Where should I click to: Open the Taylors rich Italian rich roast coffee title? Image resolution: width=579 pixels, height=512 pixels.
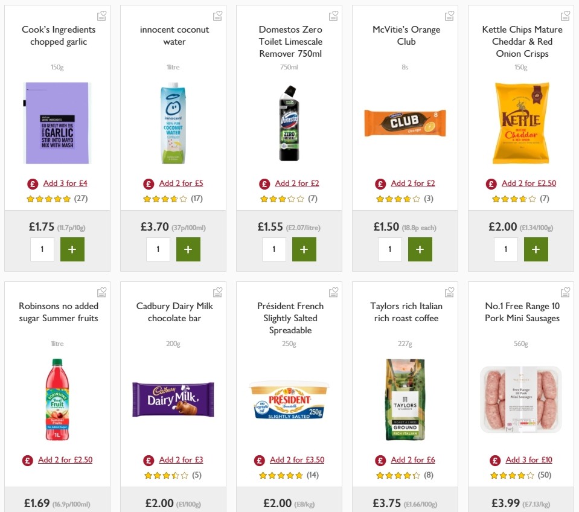(405, 312)
